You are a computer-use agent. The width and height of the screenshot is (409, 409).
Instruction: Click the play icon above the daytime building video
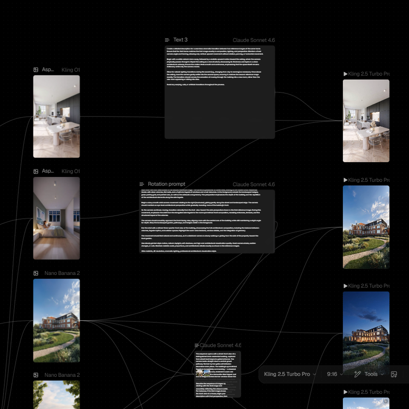pyautogui.click(x=345, y=180)
